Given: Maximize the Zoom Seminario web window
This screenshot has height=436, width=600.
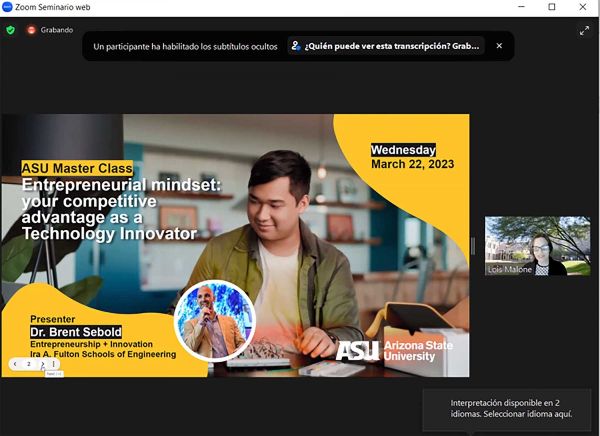Looking at the screenshot, I should [552, 7].
